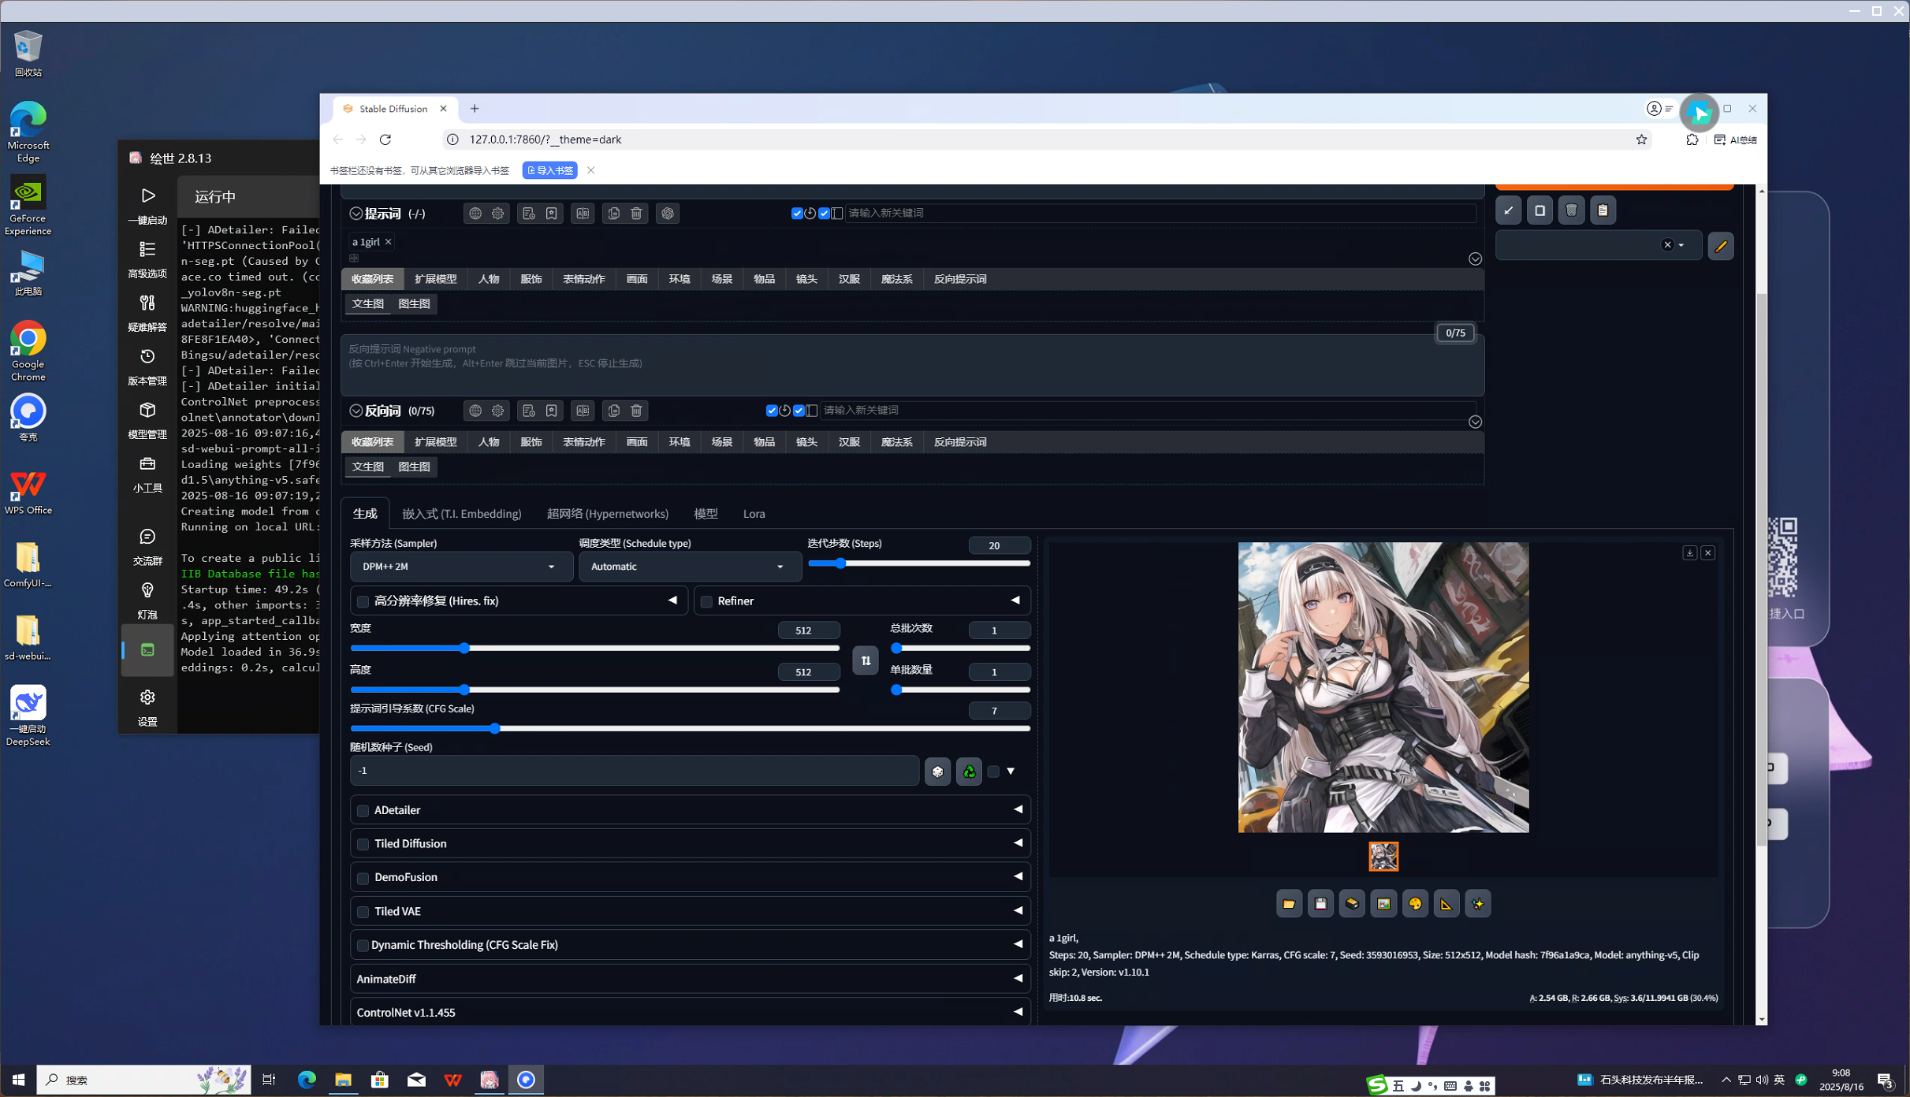Open the styles dropdown arrow next to pencil
This screenshot has height=1097, width=1910.
click(1681, 246)
